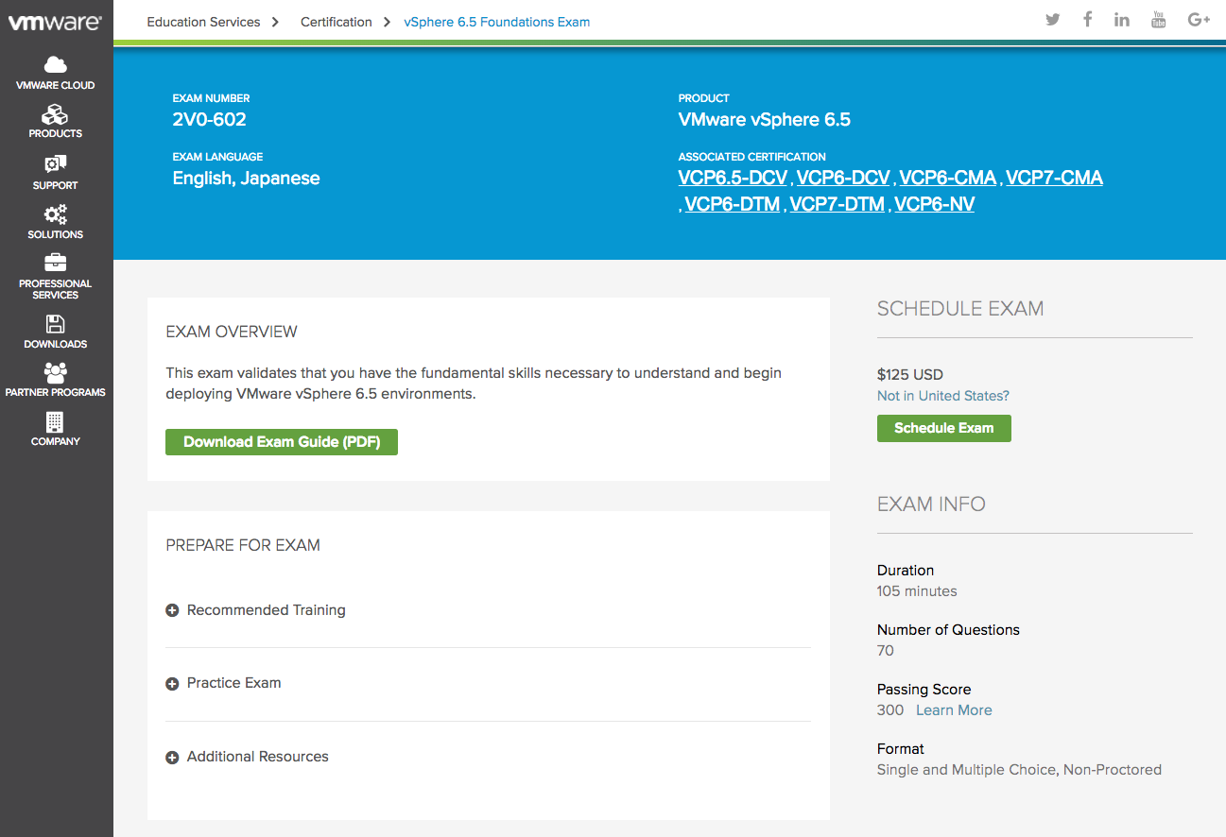Open the Products cubes icon
Screen dimensions: 1226x837
click(x=56, y=115)
